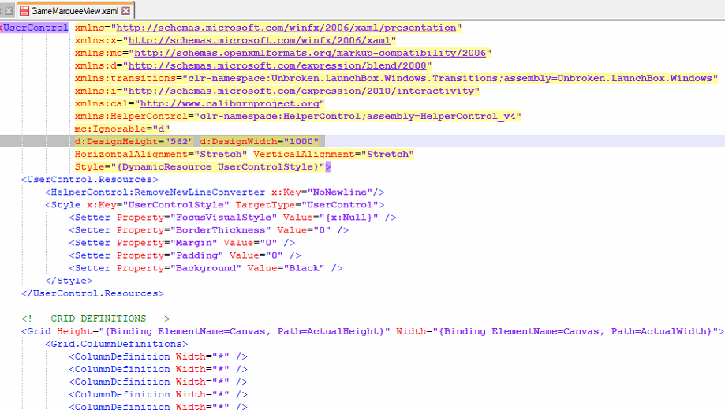This screenshot has width=725, height=410.
Task: Click the GRID DEFINITIONS comment
Action: point(95,319)
